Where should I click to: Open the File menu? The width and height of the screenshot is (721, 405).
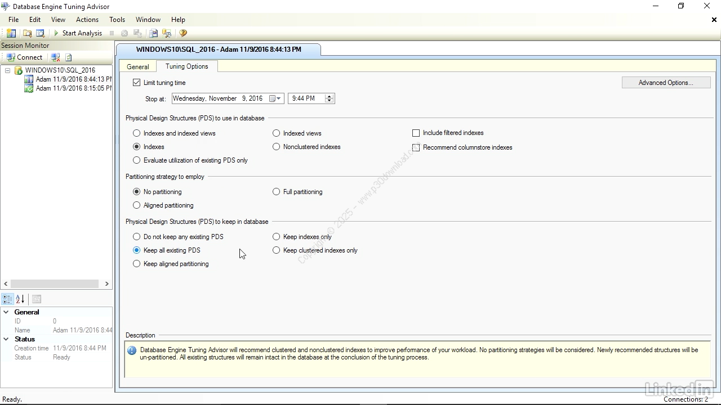tap(14, 20)
